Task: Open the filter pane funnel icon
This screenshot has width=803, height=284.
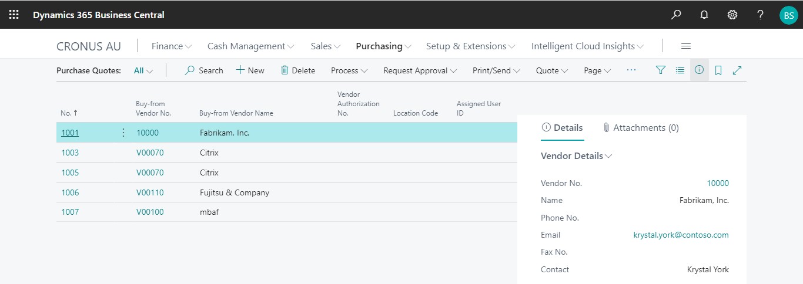Action: [x=661, y=70]
